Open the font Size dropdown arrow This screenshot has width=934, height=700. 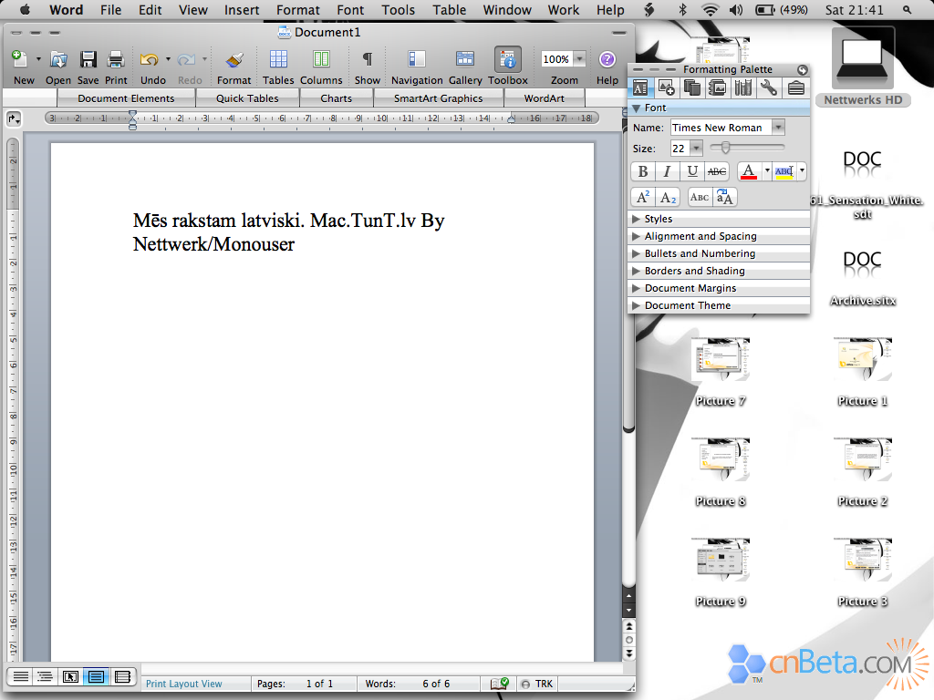(x=696, y=149)
